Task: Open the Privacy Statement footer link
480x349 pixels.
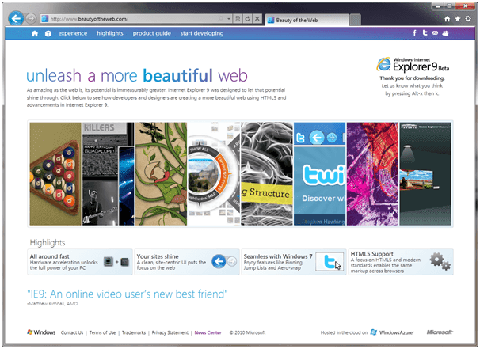Action: tap(170, 332)
